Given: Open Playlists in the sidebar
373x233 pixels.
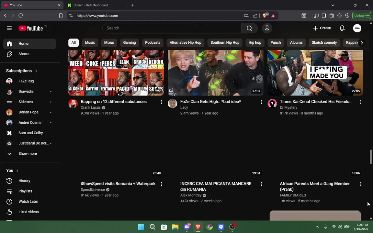Looking at the screenshot, I should [29, 191].
